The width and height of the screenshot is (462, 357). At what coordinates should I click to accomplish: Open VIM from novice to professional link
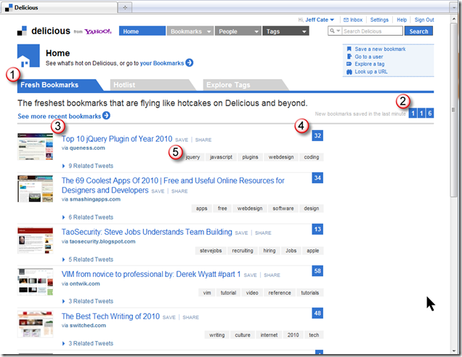151,274
